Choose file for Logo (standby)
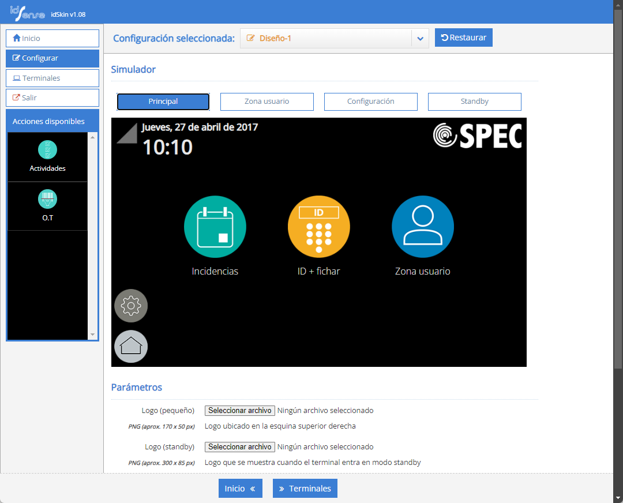Image resolution: width=623 pixels, height=503 pixels. (x=239, y=447)
